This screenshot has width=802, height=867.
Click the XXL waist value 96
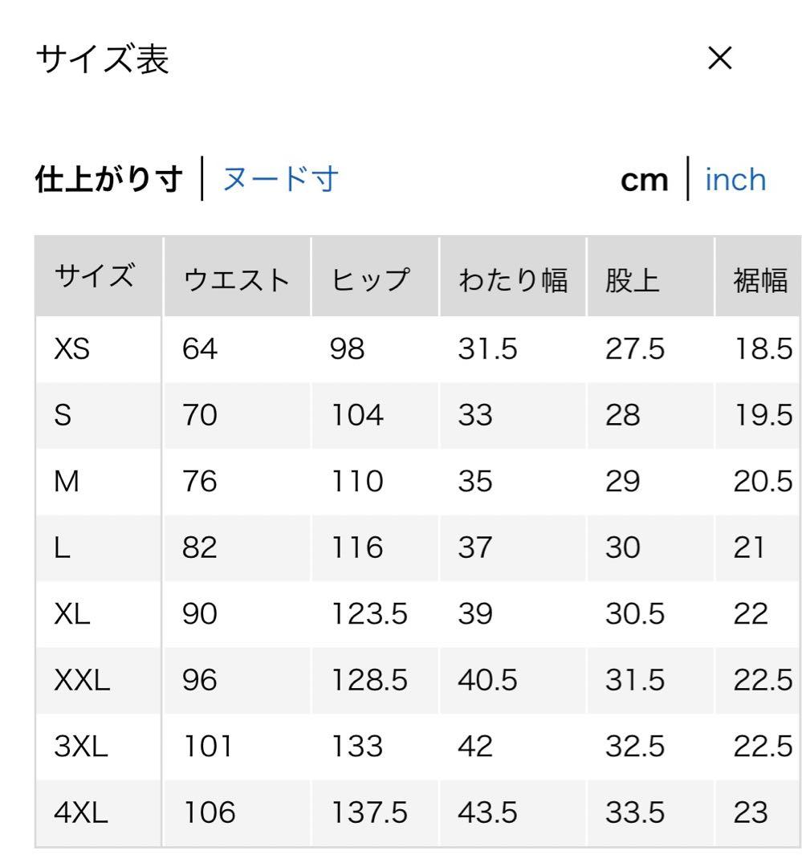point(200,681)
